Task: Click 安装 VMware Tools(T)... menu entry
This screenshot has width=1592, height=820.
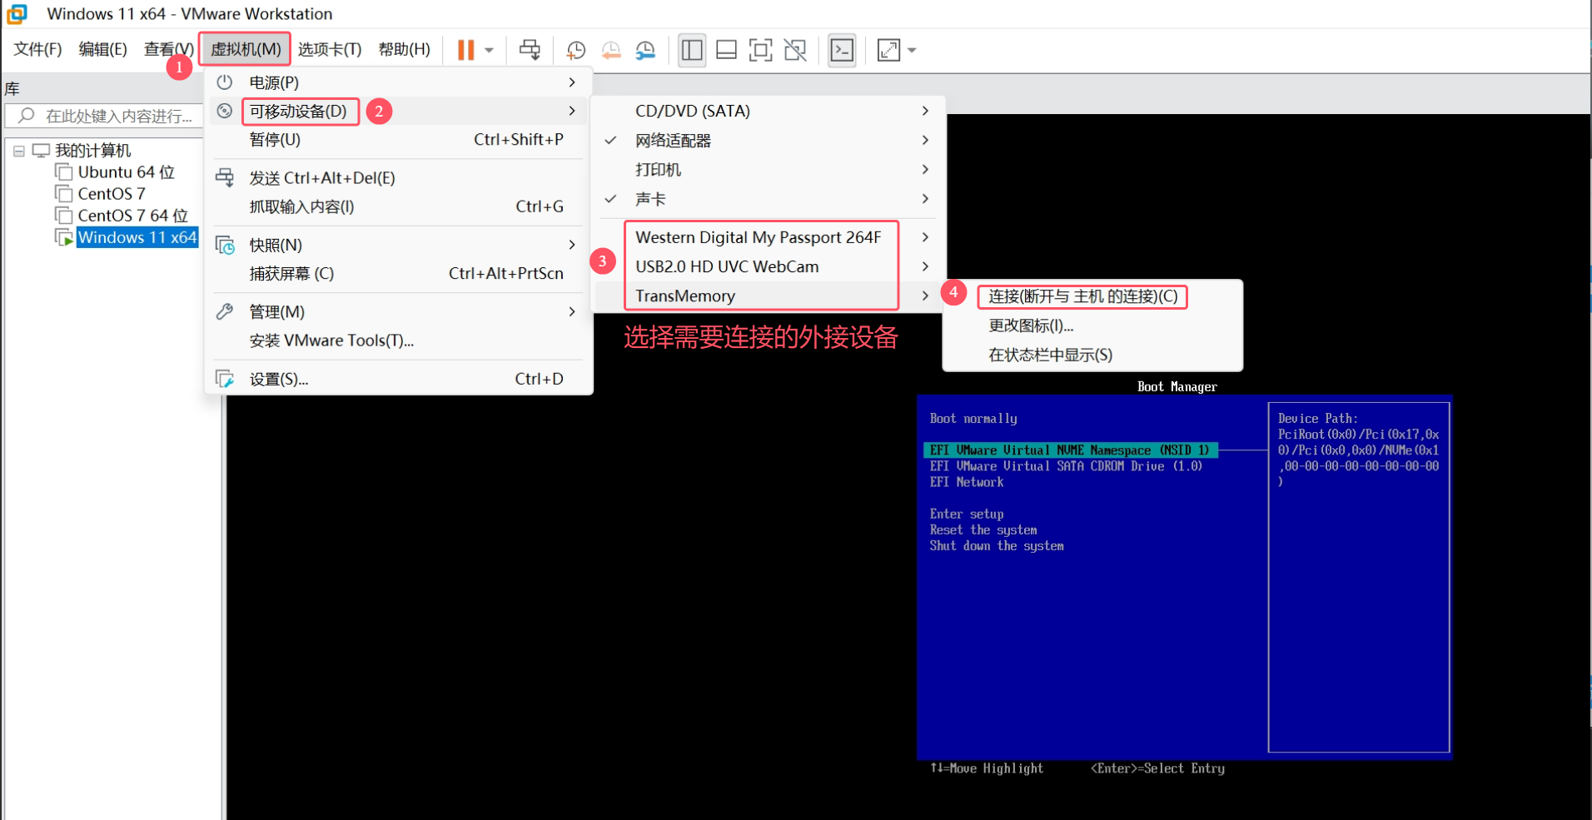Action: (x=331, y=340)
